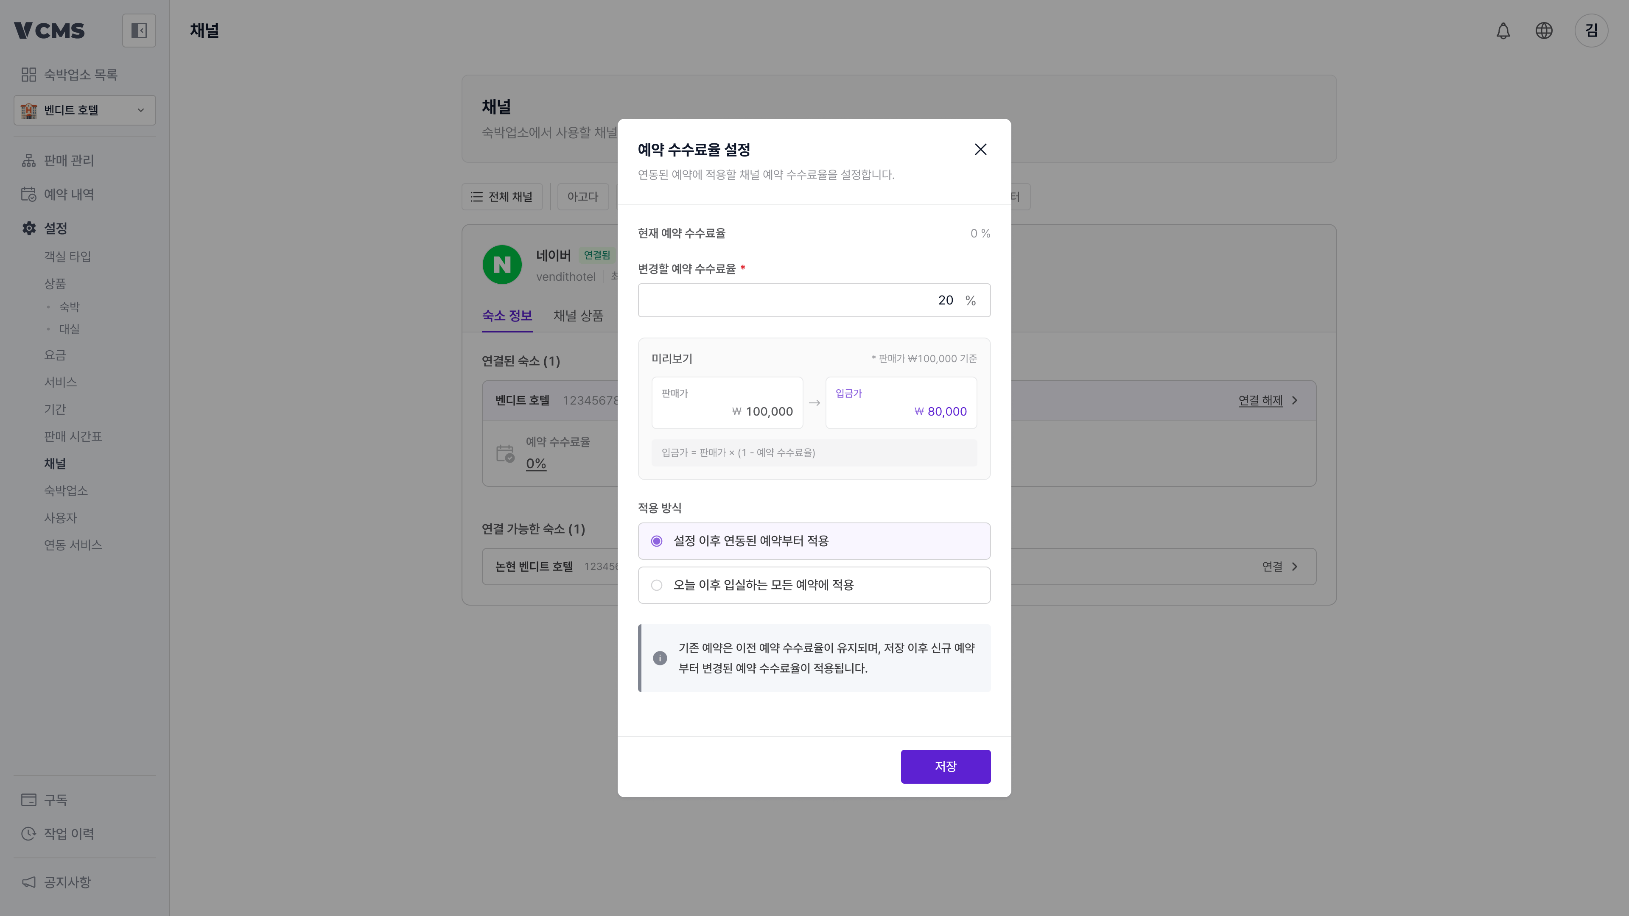Click 연결 for 논현 벤디트 호텔

coord(1272,567)
